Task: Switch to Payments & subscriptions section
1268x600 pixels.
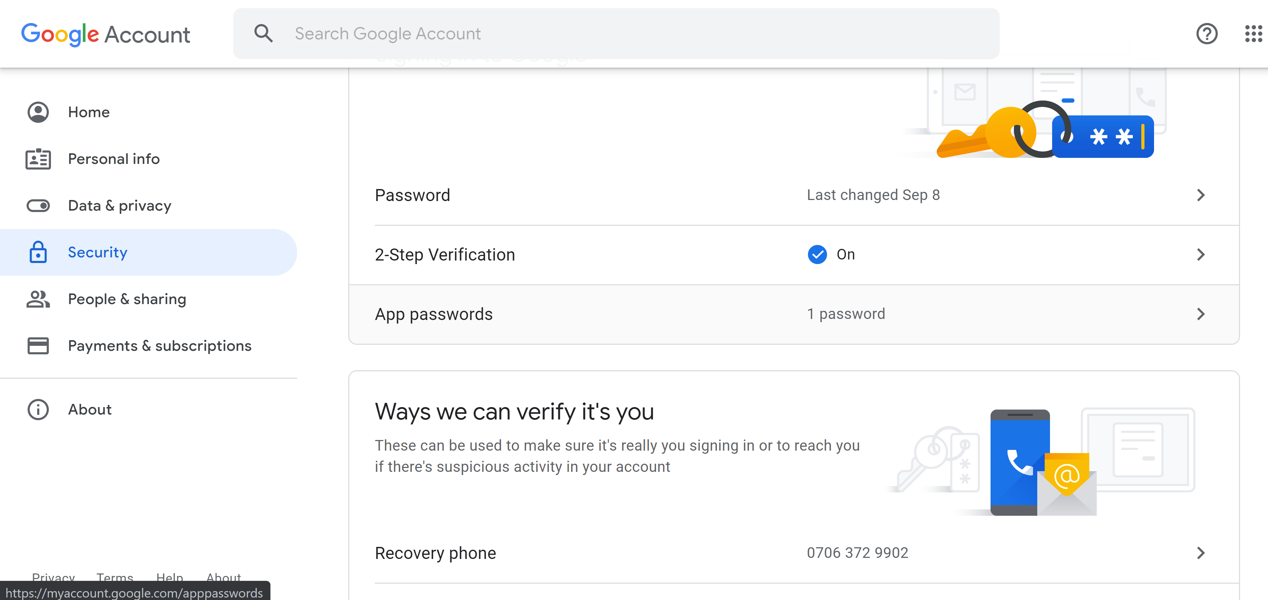Action: [x=160, y=345]
